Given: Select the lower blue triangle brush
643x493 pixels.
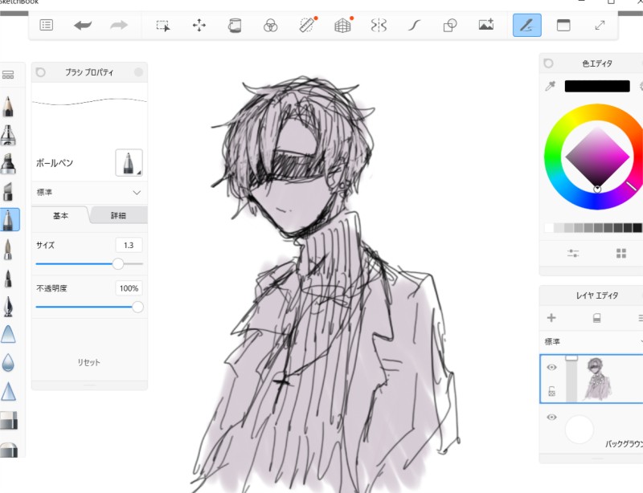Looking at the screenshot, I should [x=8, y=391].
